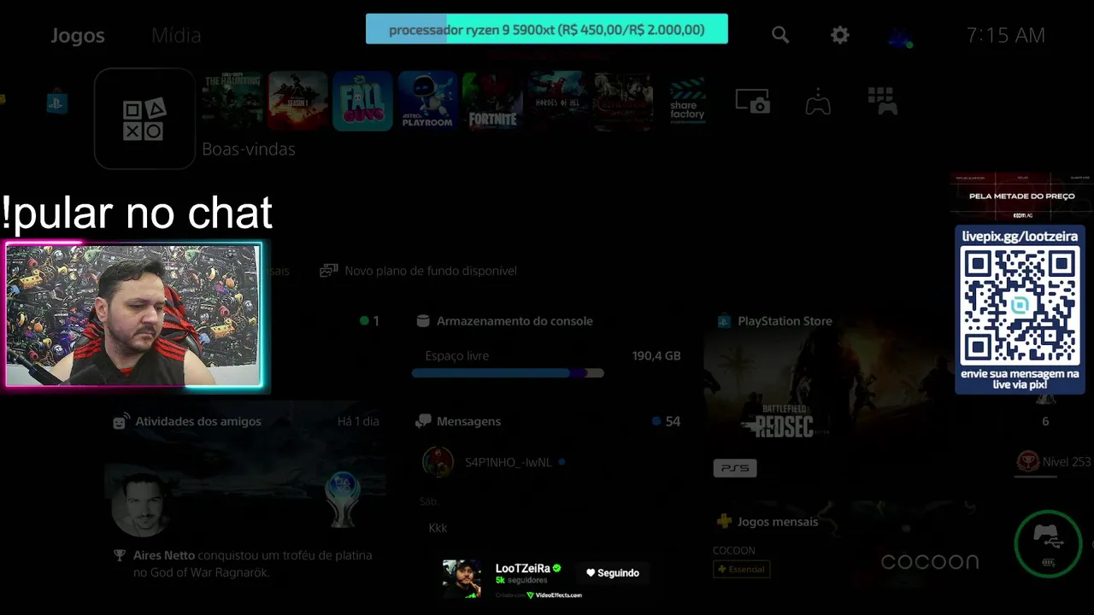Click the LooTZeiRa channel name
This screenshot has width=1094, height=615.
(x=523, y=568)
